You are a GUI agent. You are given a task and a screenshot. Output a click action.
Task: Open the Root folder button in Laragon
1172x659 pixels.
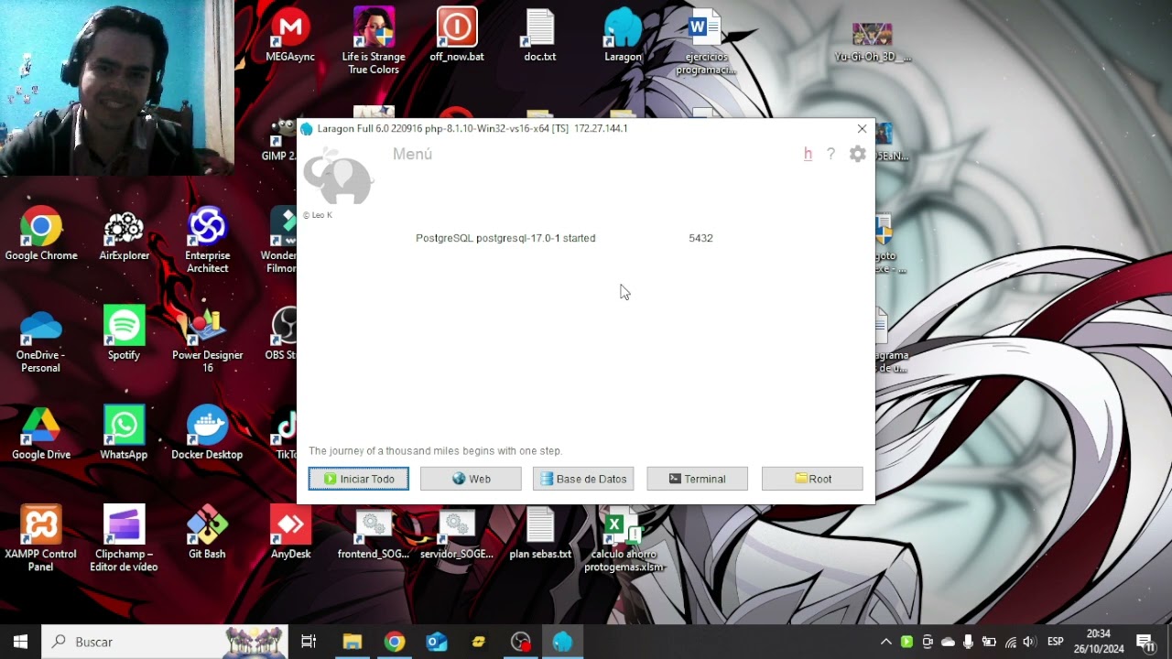pos(812,479)
